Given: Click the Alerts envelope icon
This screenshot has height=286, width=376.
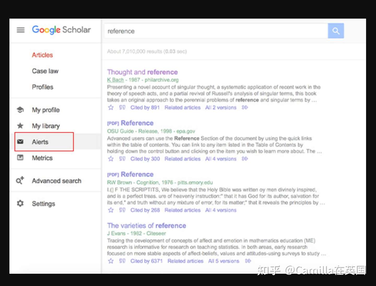Looking at the screenshot, I should coord(20,142).
